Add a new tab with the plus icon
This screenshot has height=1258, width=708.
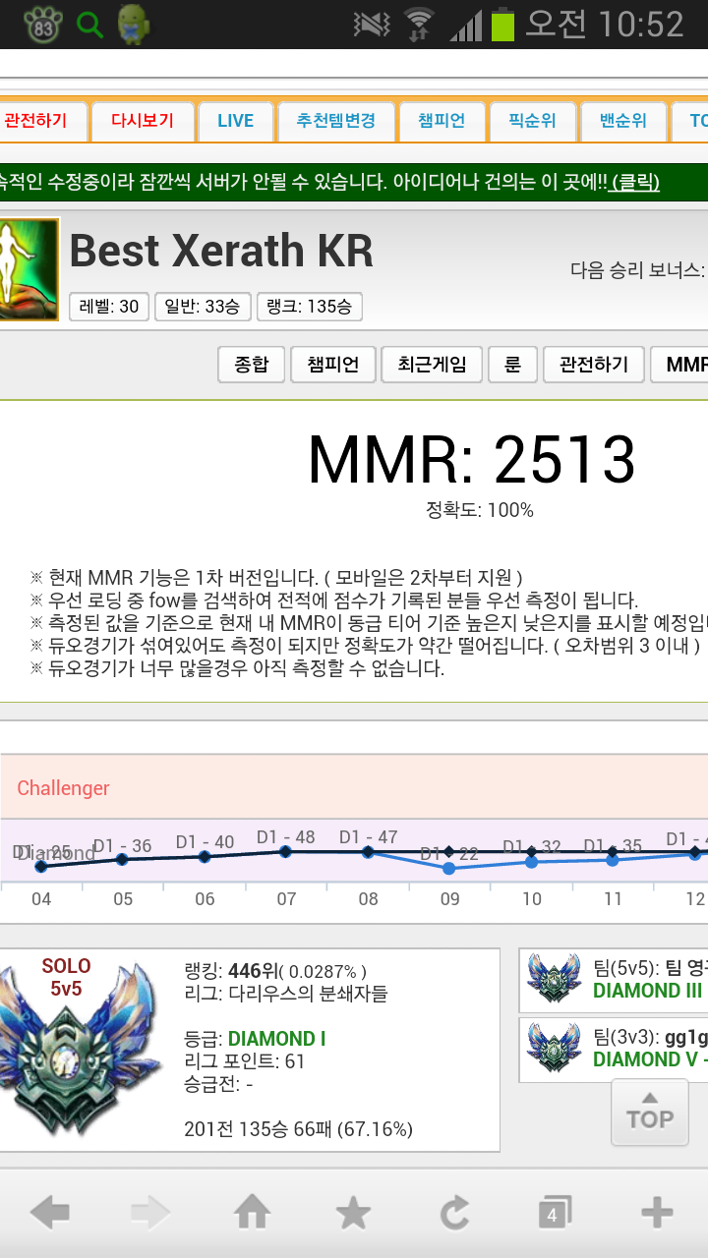click(656, 1214)
